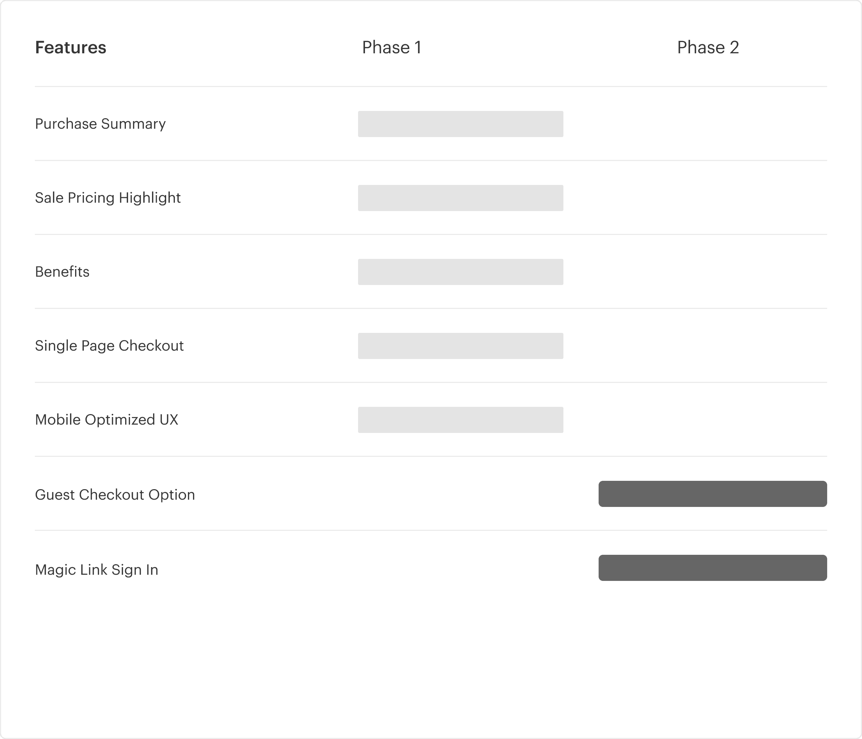The height and width of the screenshot is (739, 862).
Task: Select the Magic Link Sign In dark bar
Action: (x=713, y=568)
